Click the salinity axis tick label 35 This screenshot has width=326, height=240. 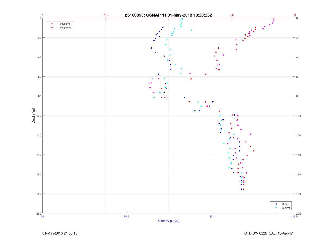click(211, 216)
